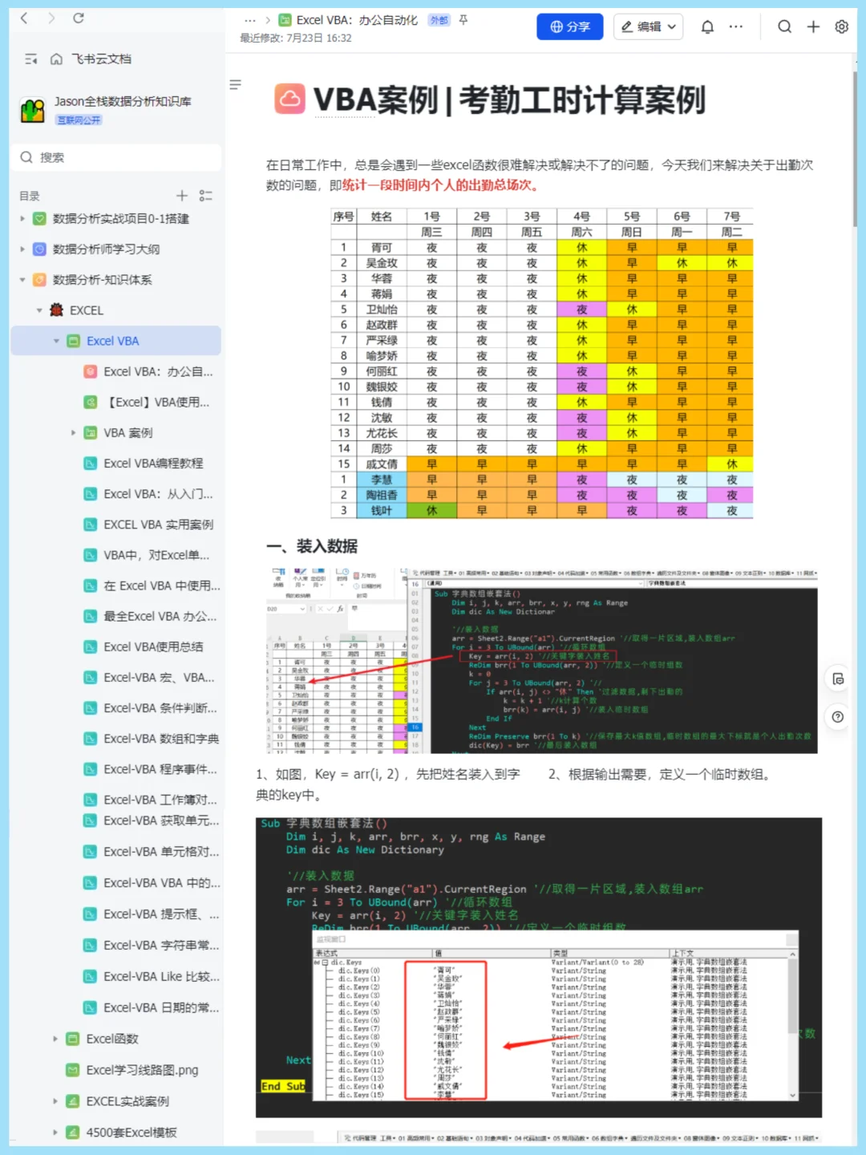The image size is (866, 1155).
Task: Create a new document with the plus icon
Action: 812,26
